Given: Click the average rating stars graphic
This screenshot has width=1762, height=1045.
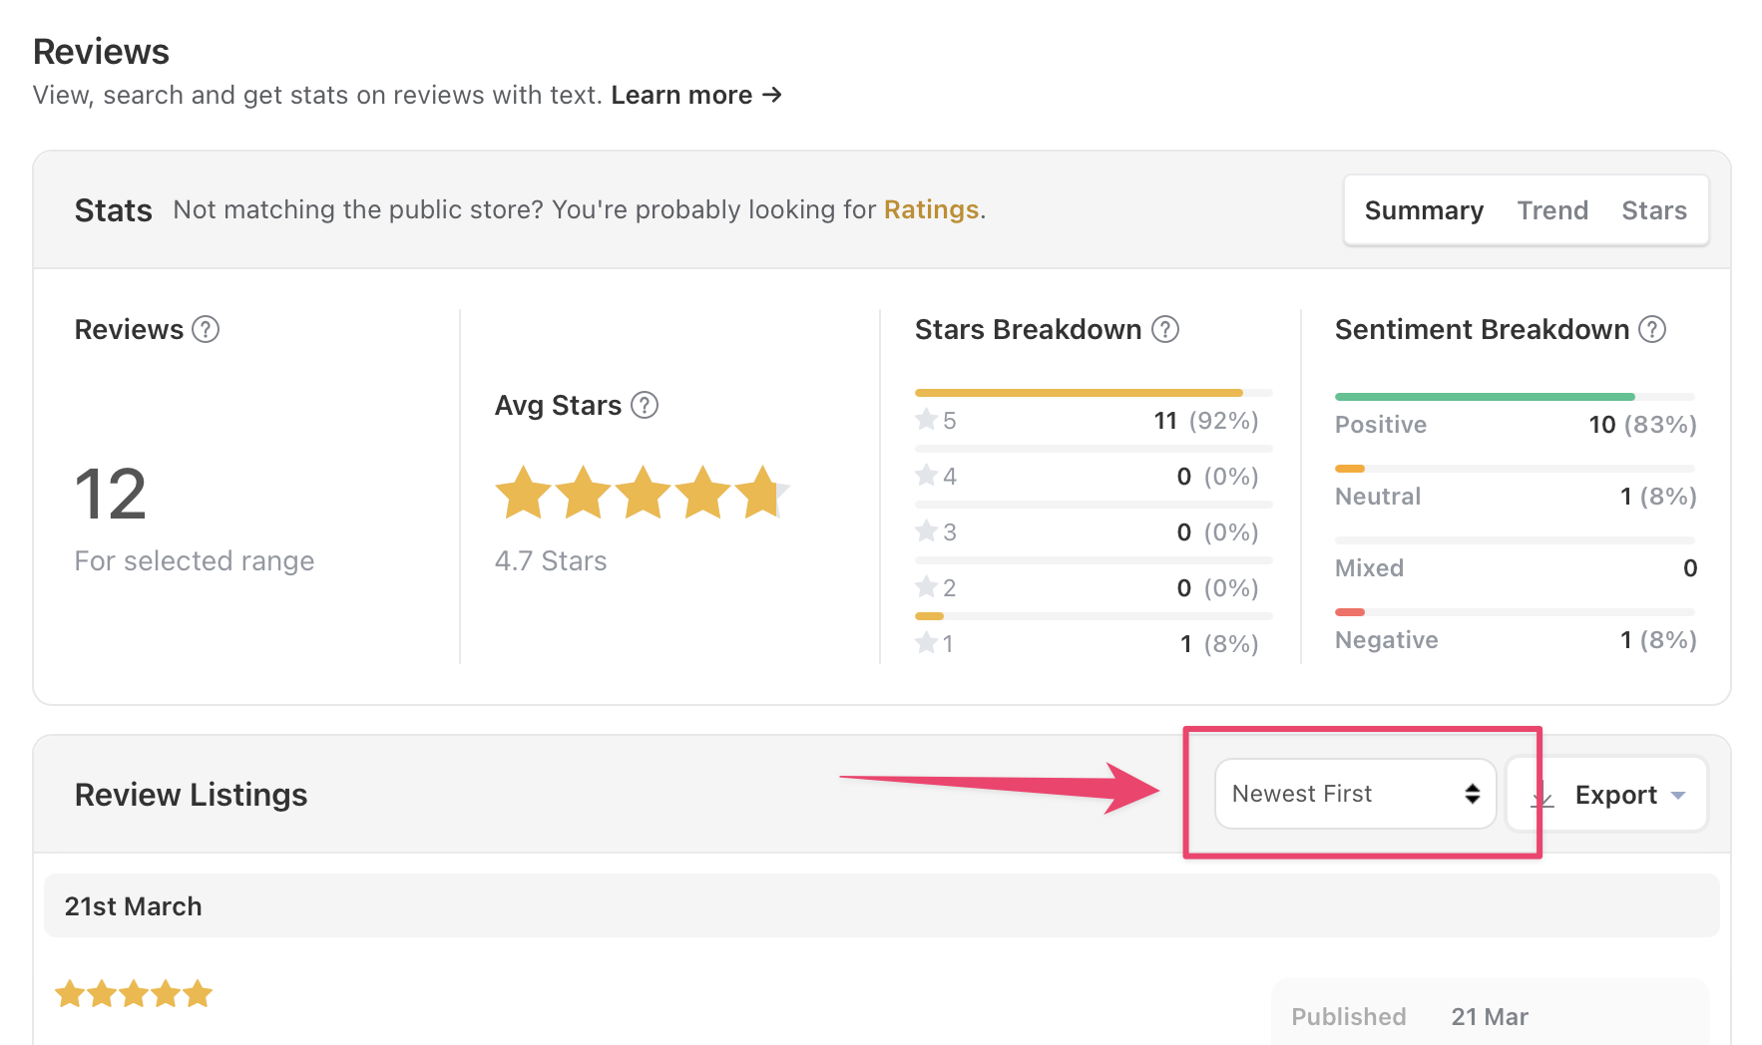Looking at the screenshot, I should [x=642, y=493].
